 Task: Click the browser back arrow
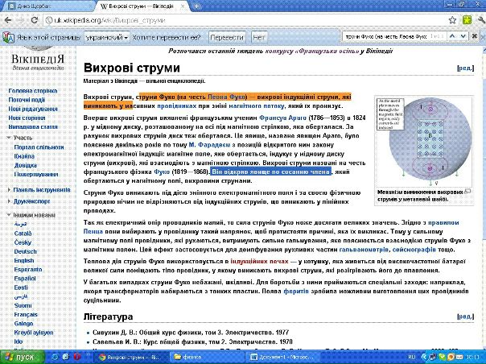(x=10, y=21)
